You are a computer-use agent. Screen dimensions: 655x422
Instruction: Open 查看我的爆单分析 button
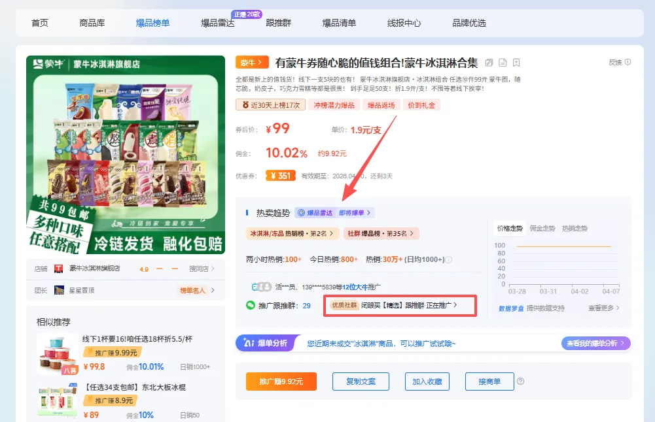(595, 343)
